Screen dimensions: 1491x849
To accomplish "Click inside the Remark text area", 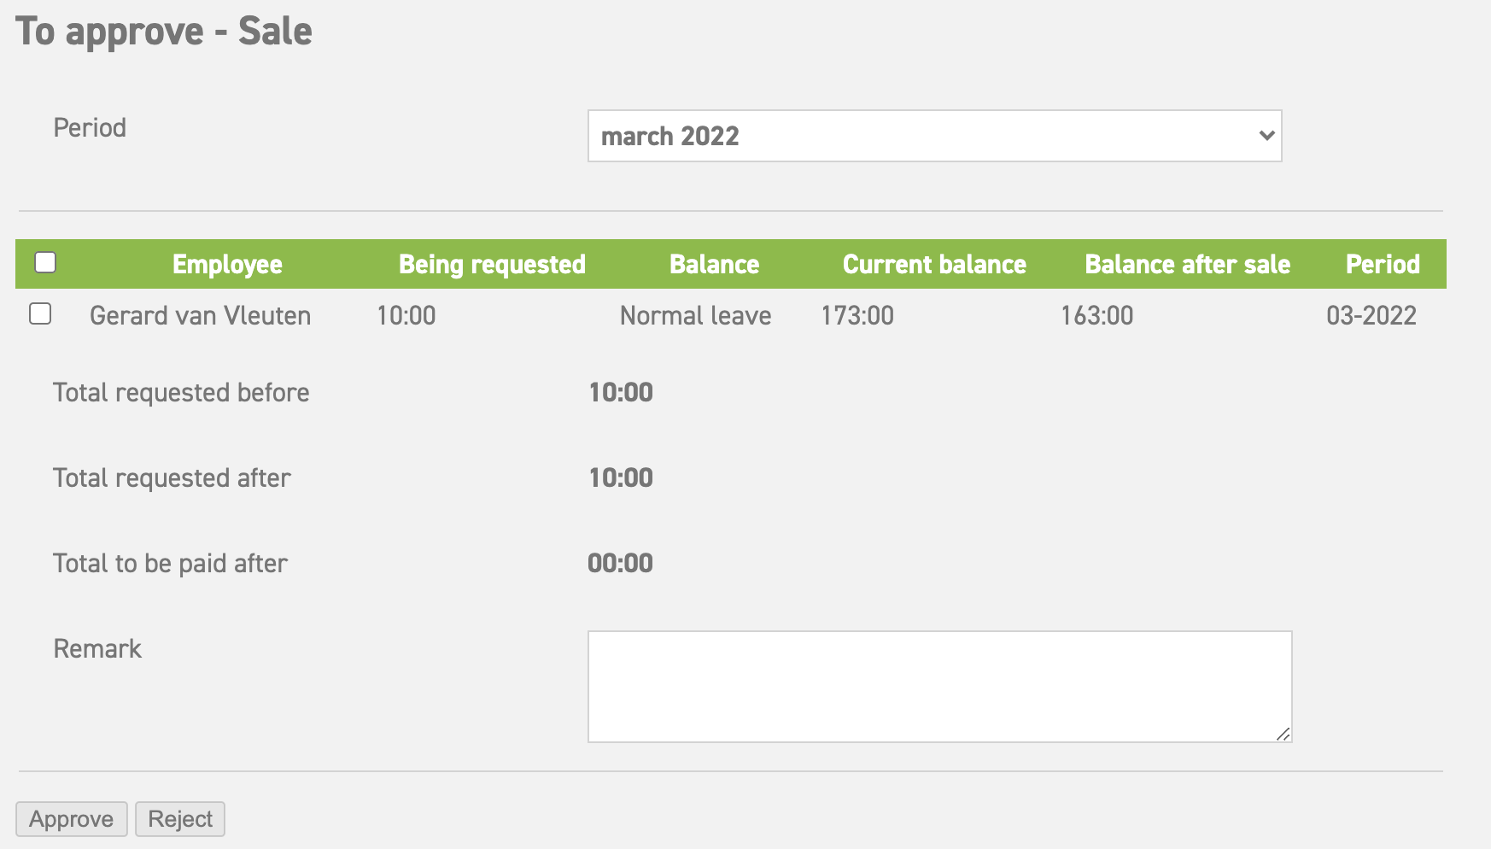I will (x=938, y=683).
